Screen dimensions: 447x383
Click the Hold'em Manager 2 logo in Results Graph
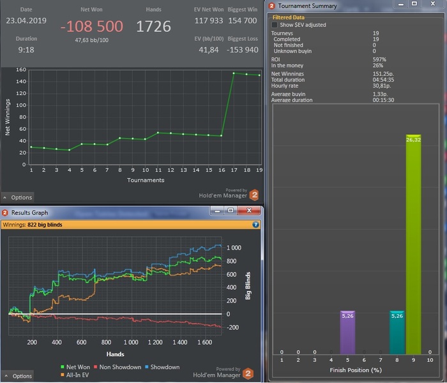pyautogui.click(x=248, y=373)
